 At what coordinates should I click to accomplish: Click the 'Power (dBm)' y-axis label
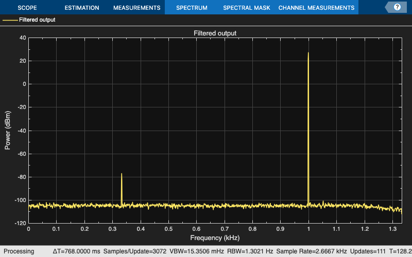click(7, 131)
